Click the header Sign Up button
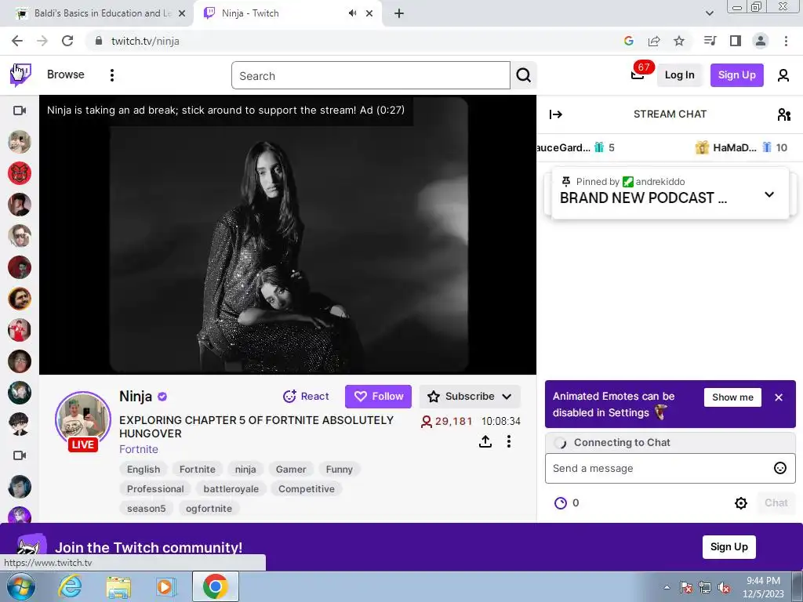 [736, 74]
